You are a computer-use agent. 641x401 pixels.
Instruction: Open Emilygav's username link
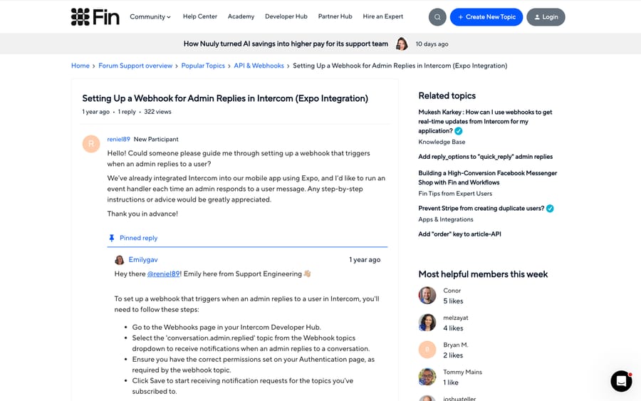click(x=143, y=260)
